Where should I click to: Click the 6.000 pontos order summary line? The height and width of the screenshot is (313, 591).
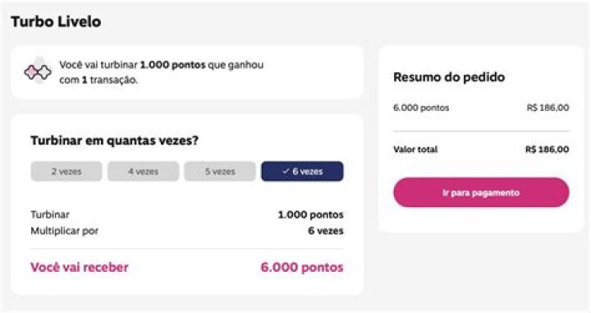pyautogui.click(x=421, y=108)
